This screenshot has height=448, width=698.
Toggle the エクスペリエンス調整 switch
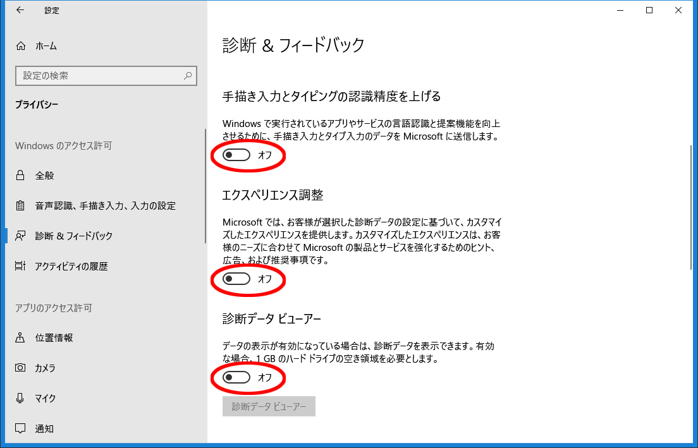tap(236, 279)
